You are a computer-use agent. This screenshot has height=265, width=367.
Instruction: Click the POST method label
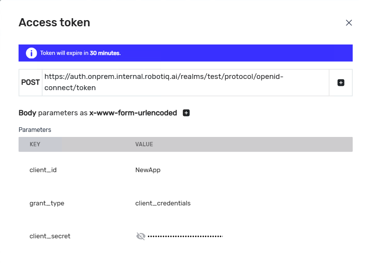[31, 82]
